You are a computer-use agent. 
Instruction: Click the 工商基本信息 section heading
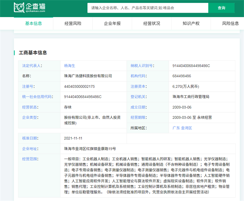coord(33,52)
